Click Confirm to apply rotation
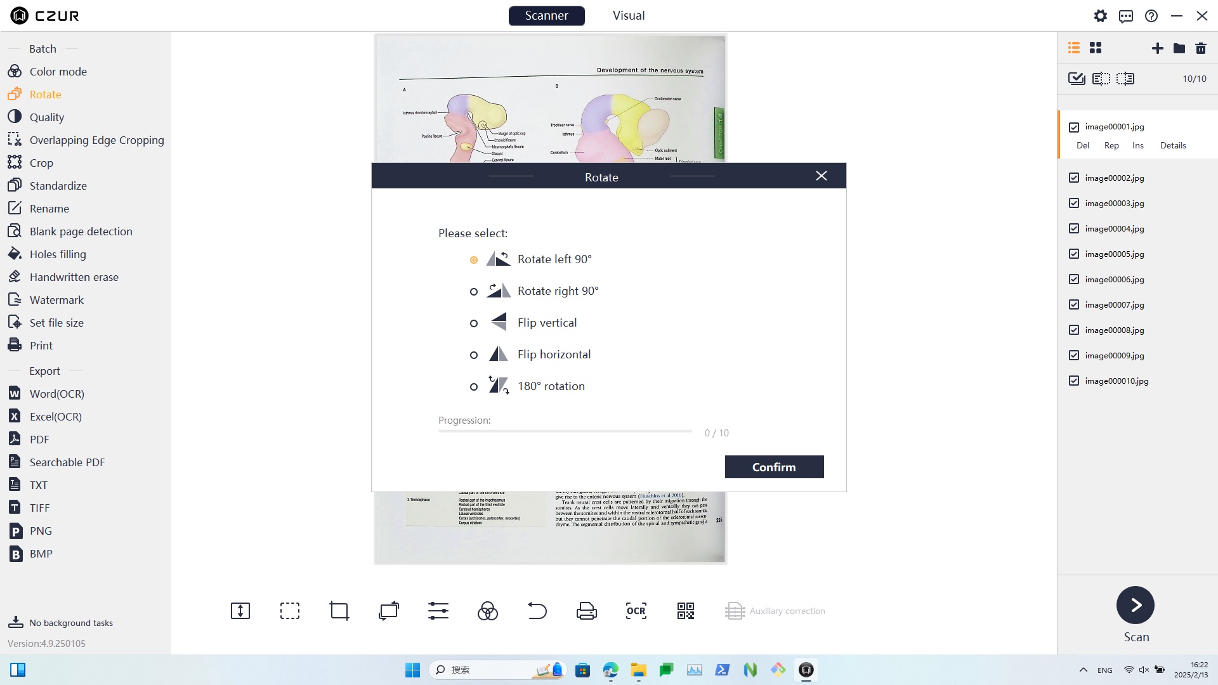The height and width of the screenshot is (685, 1218). pyautogui.click(x=774, y=467)
